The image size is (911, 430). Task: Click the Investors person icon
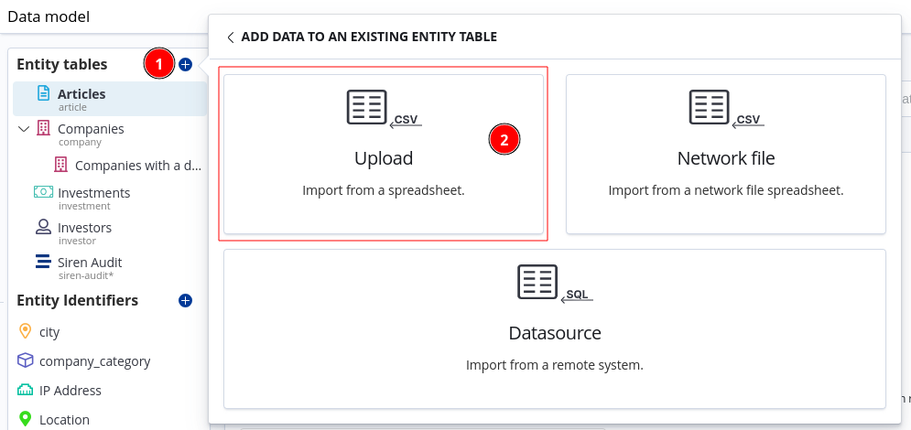[43, 227]
